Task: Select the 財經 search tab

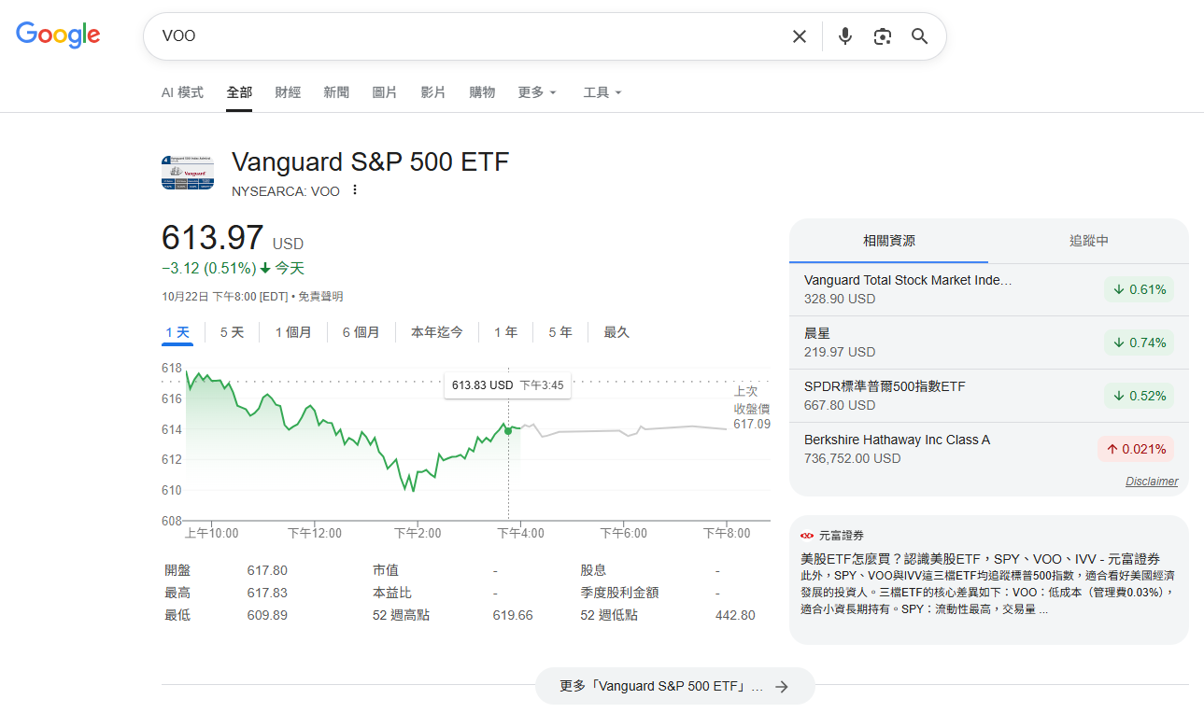Action: 288,92
